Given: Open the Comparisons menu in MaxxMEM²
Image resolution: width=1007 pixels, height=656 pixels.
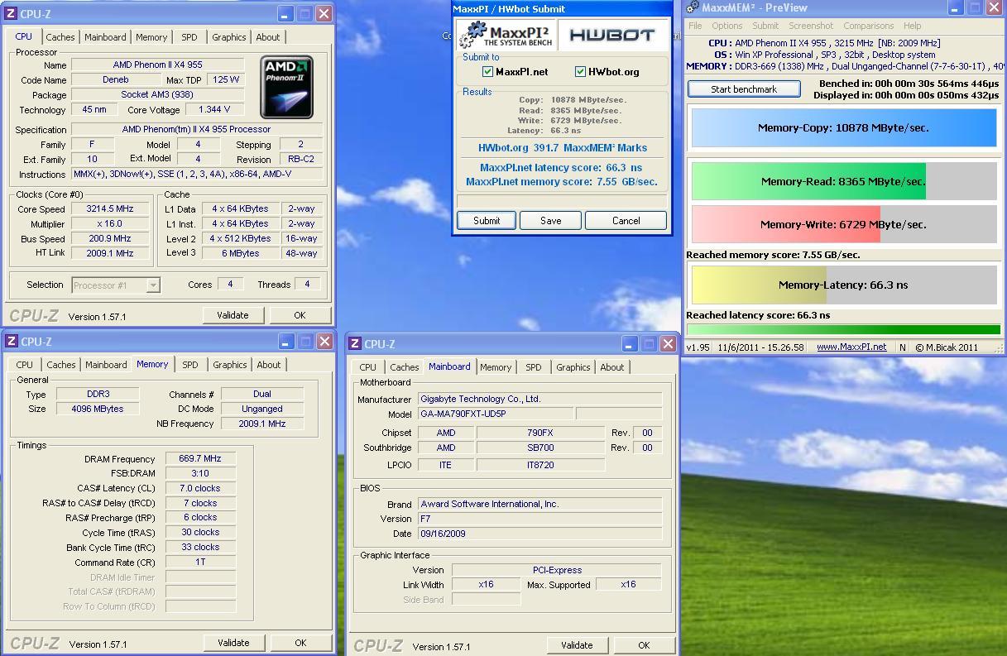Looking at the screenshot, I should (x=869, y=26).
